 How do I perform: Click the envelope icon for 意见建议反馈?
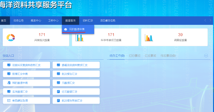pyautogui.click(x=9, y=101)
